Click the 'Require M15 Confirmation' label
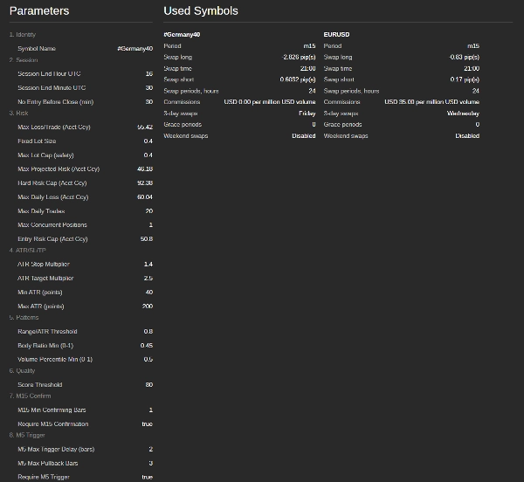The image size is (524, 482). tap(53, 424)
